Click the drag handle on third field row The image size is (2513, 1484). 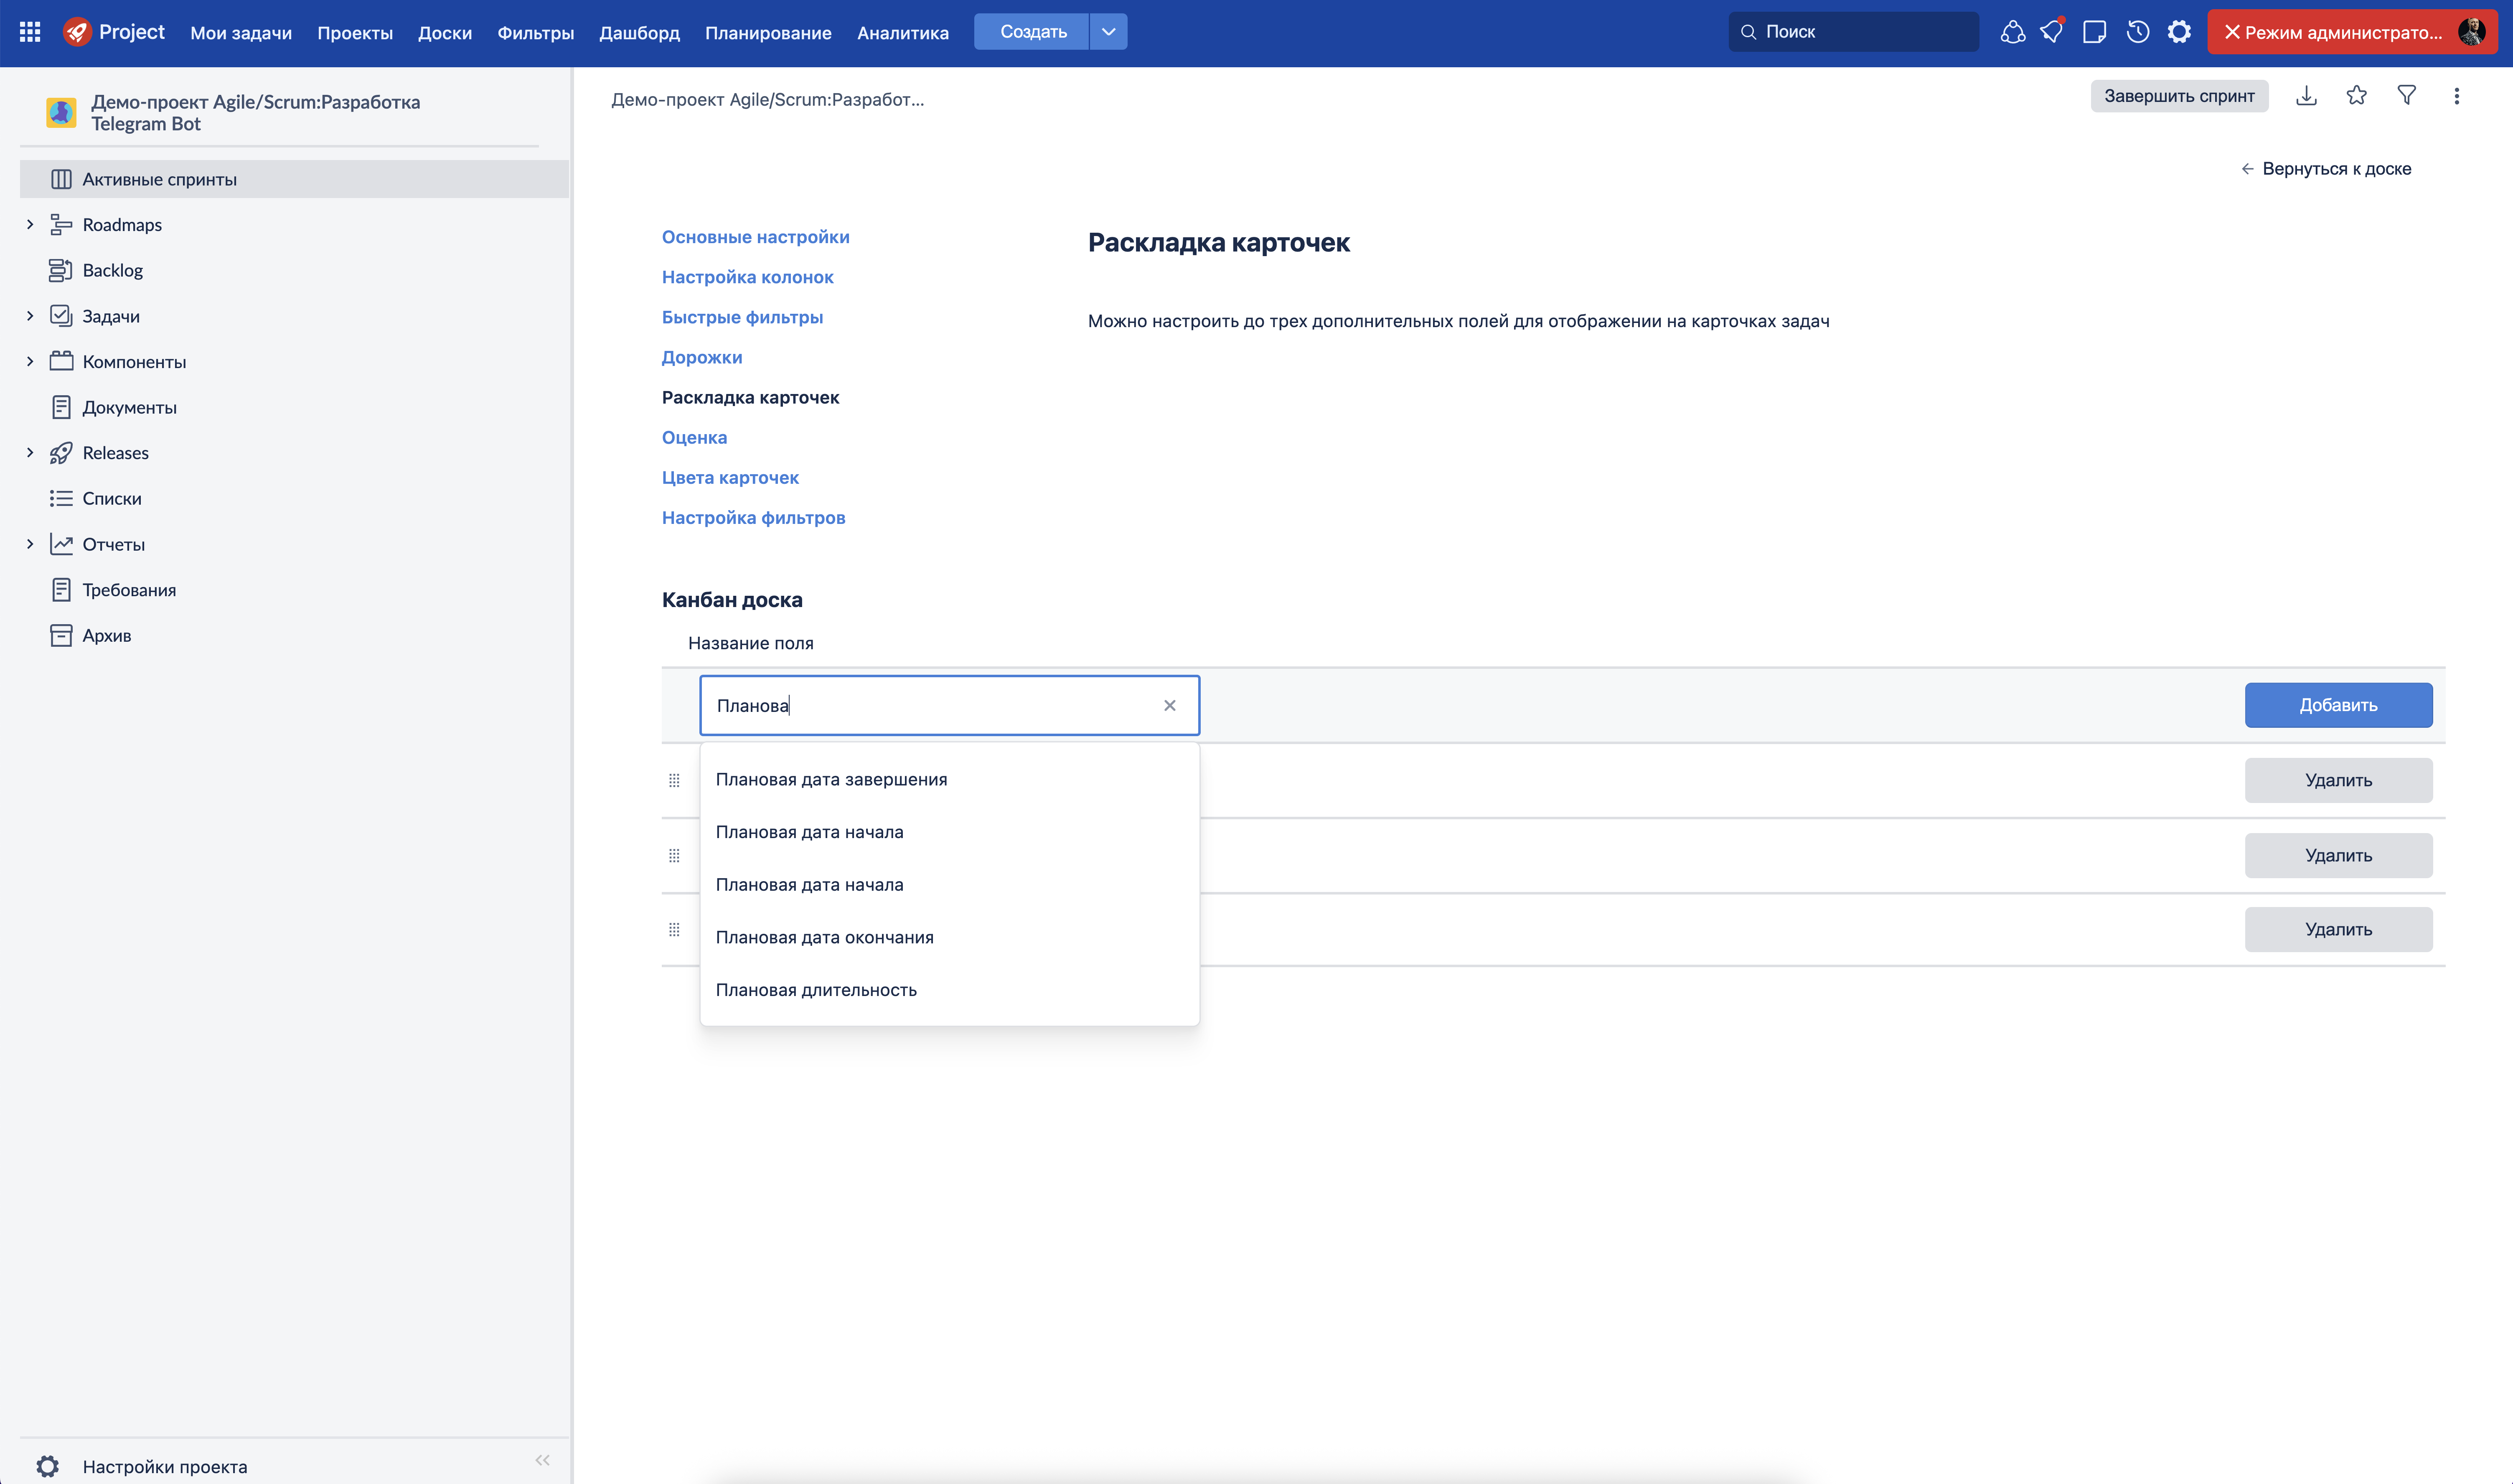click(674, 929)
